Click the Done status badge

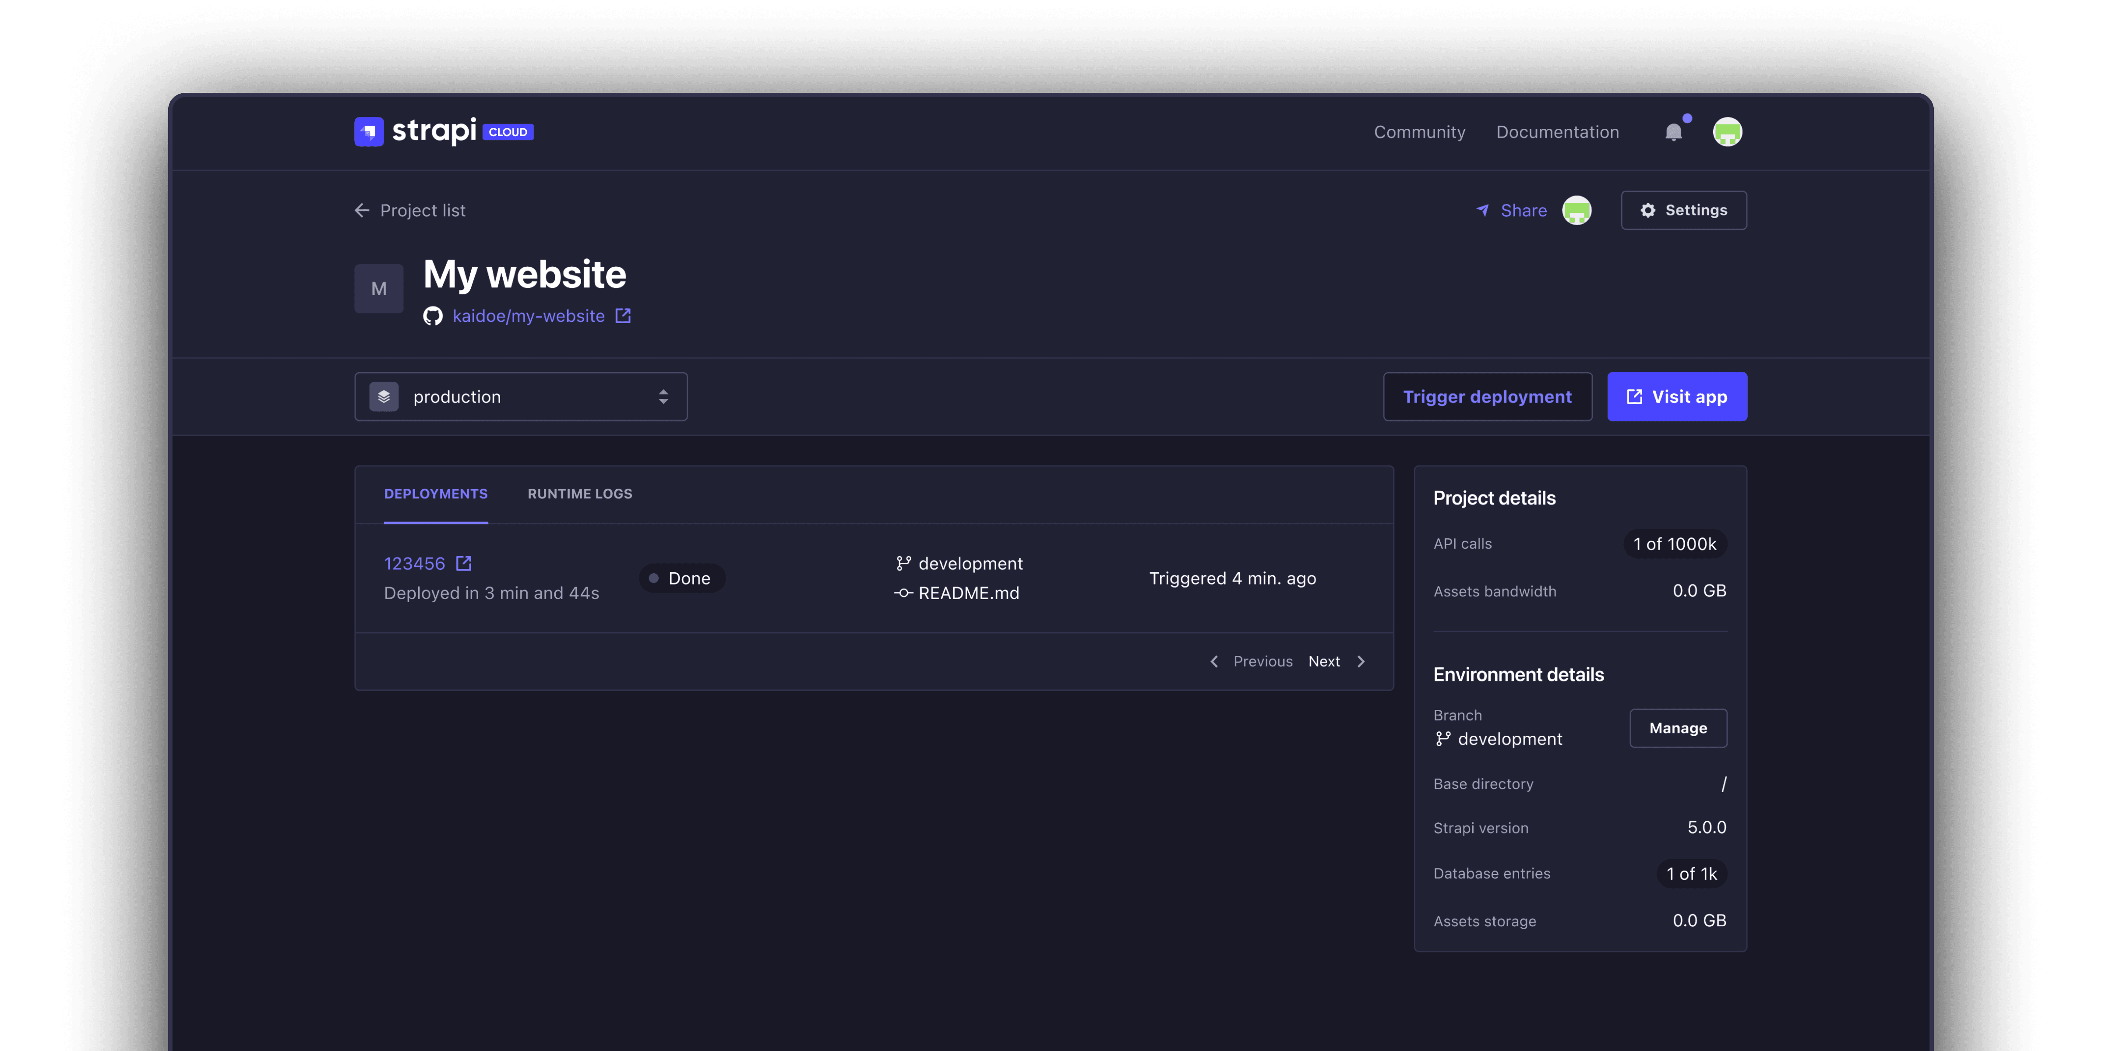682,578
